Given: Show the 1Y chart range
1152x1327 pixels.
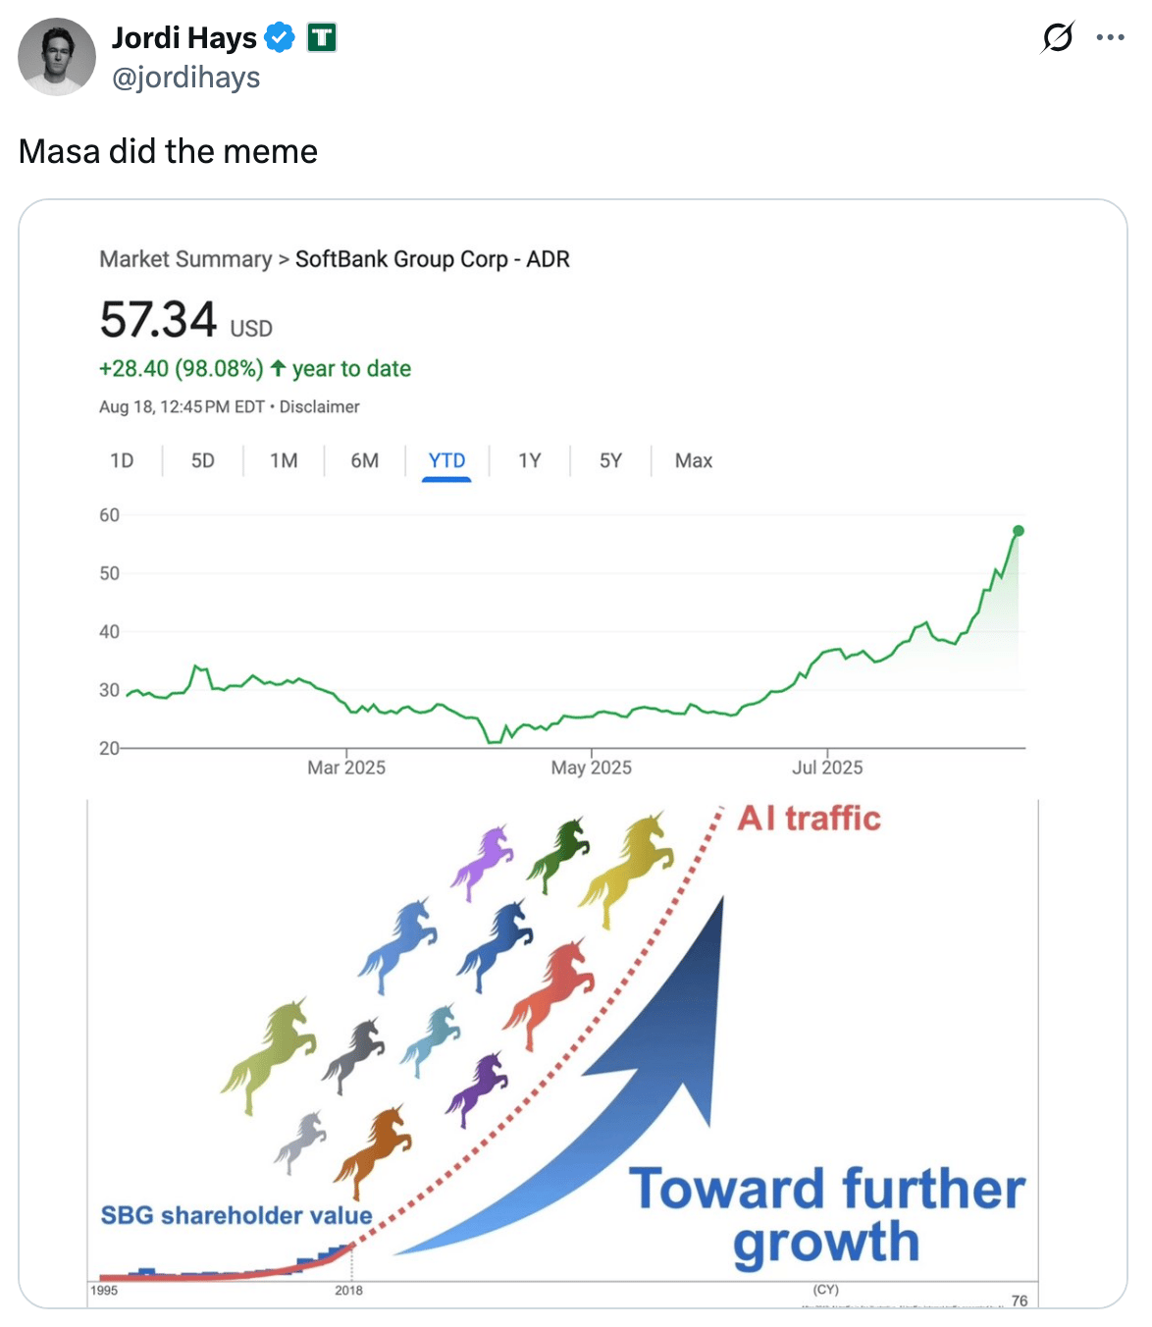Looking at the screenshot, I should pyautogui.click(x=530, y=460).
